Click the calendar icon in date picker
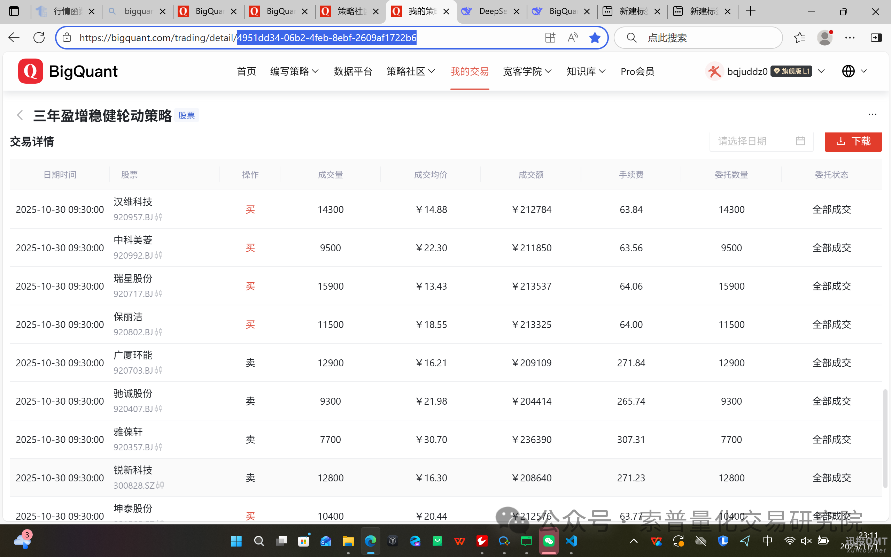 coord(800,141)
